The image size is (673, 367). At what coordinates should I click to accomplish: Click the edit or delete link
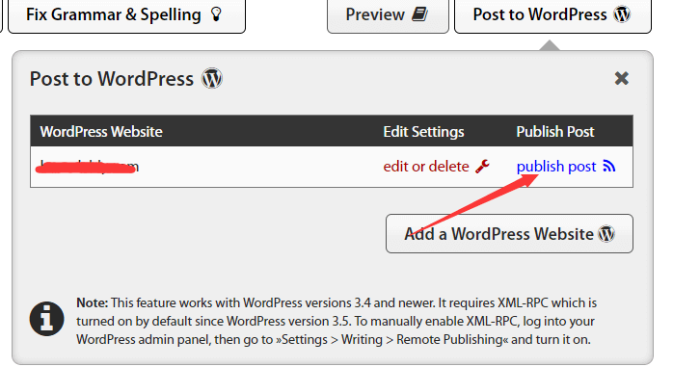[426, 167]
